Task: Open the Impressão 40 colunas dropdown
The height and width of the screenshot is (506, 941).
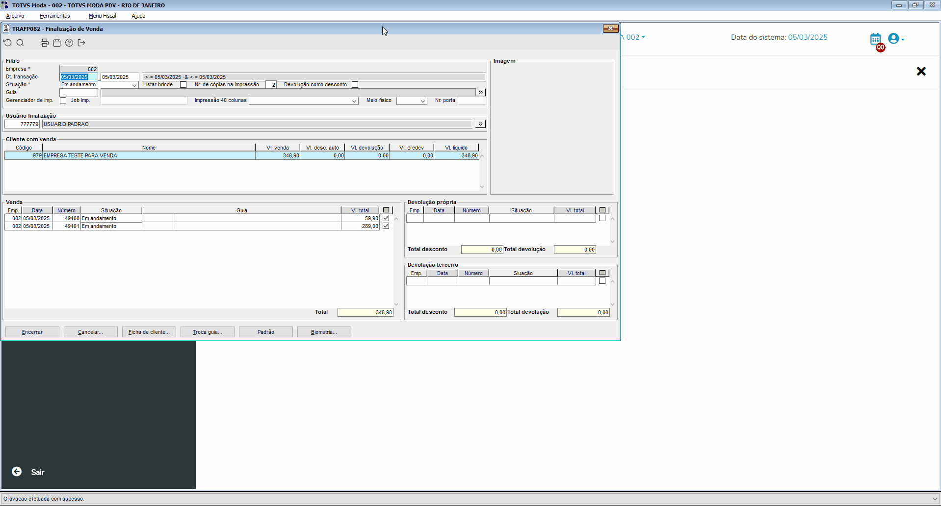Action: tap(354, 101)
